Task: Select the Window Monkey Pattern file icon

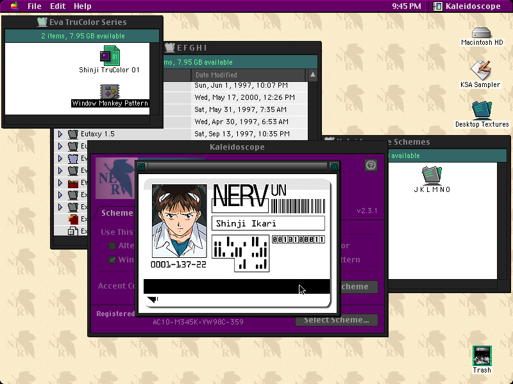Action: (x=110, y=92)
